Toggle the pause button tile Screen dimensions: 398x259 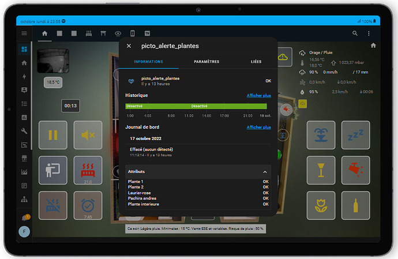tap(52, 135)
